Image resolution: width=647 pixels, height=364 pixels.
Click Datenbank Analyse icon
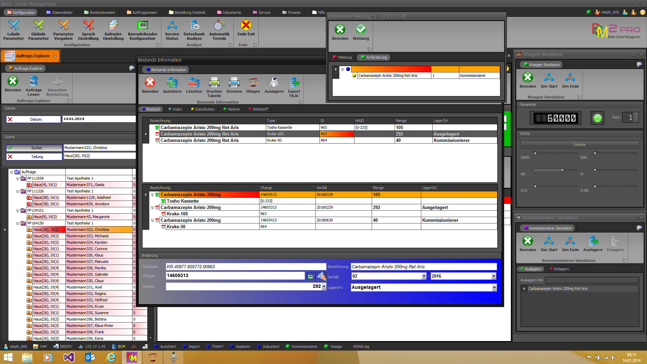(x=194, y=26)
